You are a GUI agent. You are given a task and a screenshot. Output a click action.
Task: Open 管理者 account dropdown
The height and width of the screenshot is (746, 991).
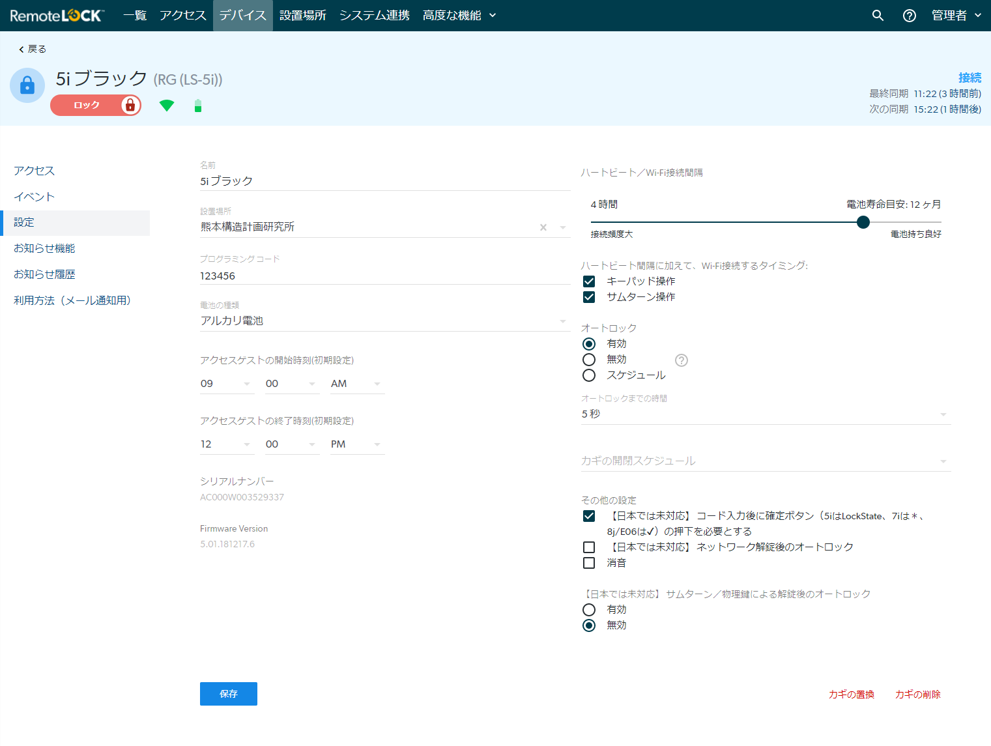[x=956, y=16]
